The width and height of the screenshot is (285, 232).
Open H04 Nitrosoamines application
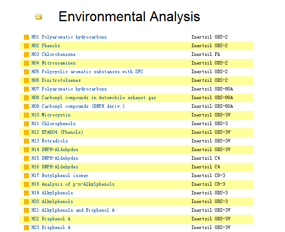click(54, 63)
